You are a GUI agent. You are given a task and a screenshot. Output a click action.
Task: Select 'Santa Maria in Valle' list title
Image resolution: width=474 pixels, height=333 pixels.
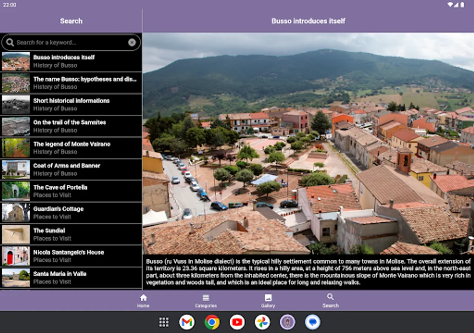[x=60, y=274]
